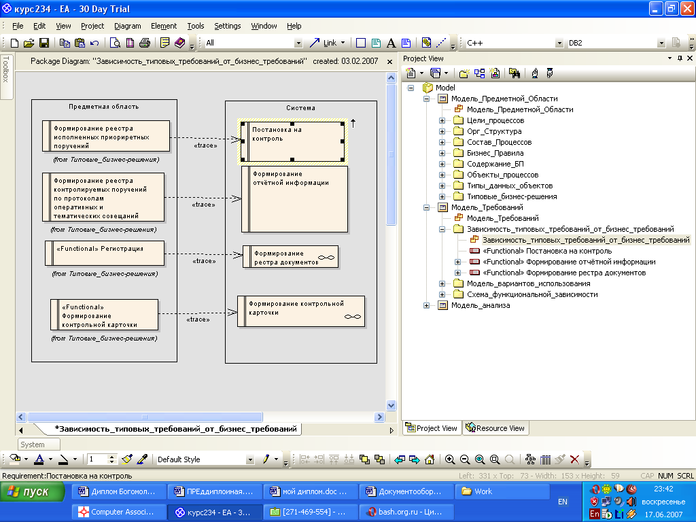This screenshot has height=522, width=696.
Task: Select «Functional» Формирование рестра документов tree item
Action: (563, 273)
